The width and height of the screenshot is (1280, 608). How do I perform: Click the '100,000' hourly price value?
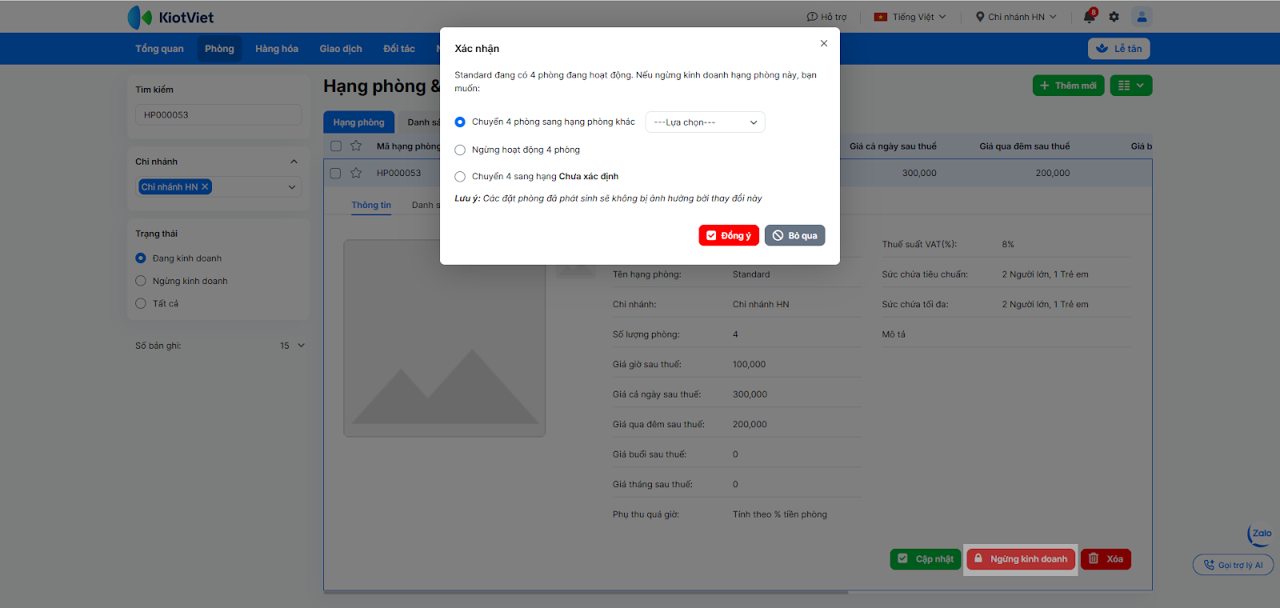tap(749, 365)
